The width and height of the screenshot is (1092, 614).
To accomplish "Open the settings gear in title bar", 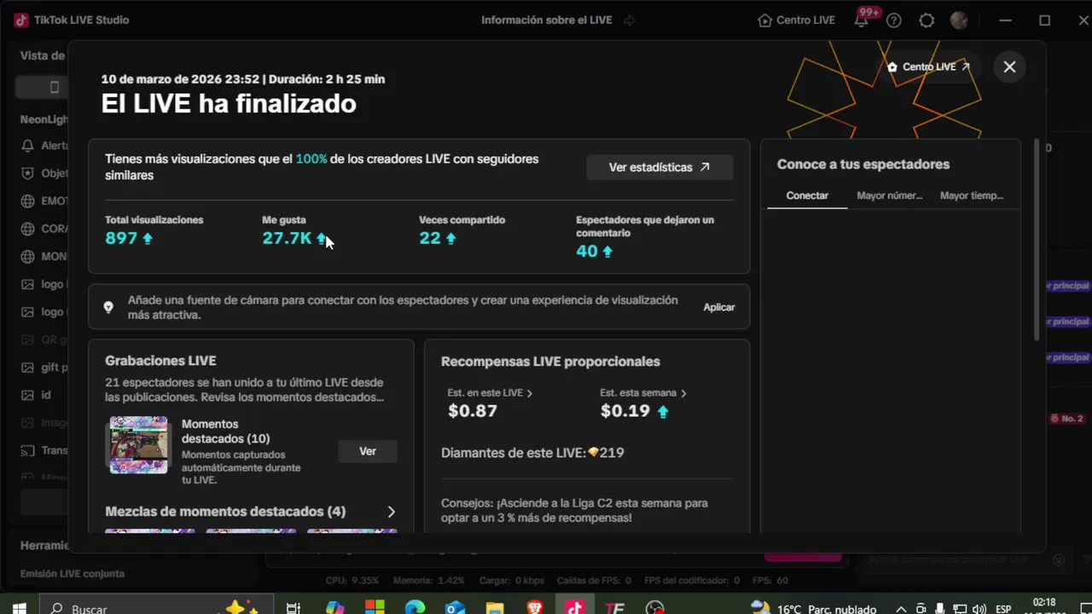I will [x=926, y=20].
